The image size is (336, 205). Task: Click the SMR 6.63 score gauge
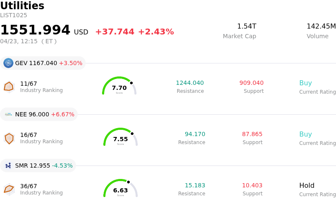click(x=121, y=189)
